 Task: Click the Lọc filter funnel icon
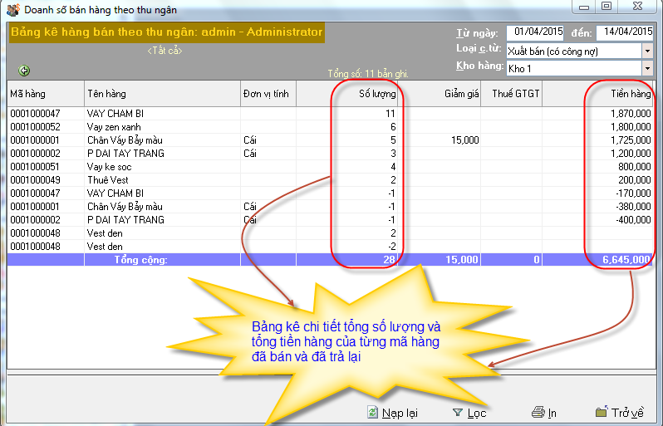click(x=457, y=412)
